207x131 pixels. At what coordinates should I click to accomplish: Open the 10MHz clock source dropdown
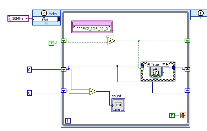pyautogui.click(x=27, y=18)
